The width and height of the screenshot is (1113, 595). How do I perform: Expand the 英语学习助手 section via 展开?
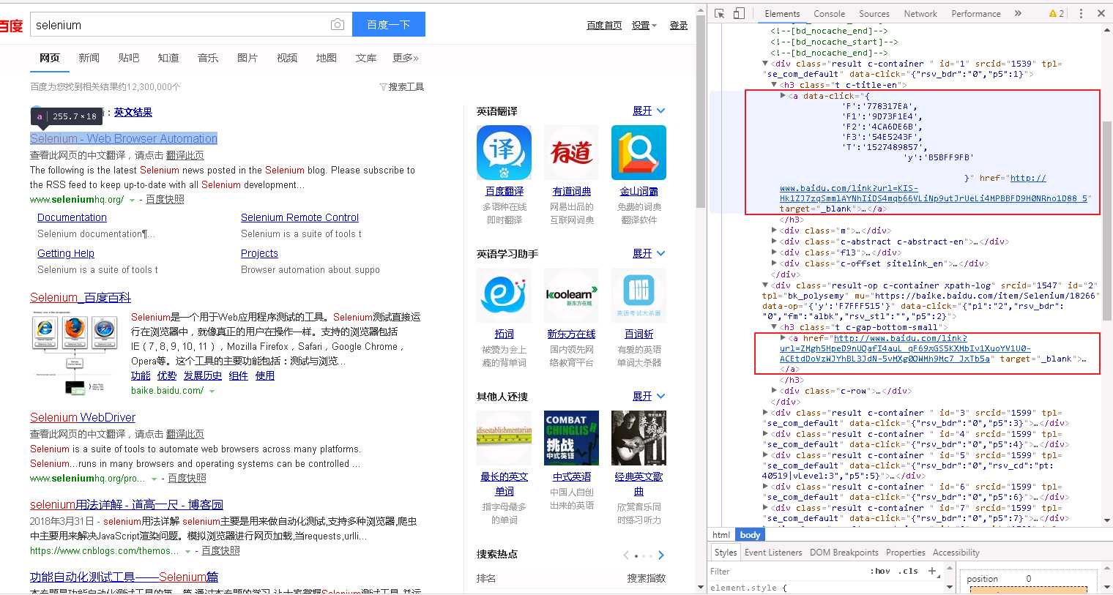[x=649, y=253]
